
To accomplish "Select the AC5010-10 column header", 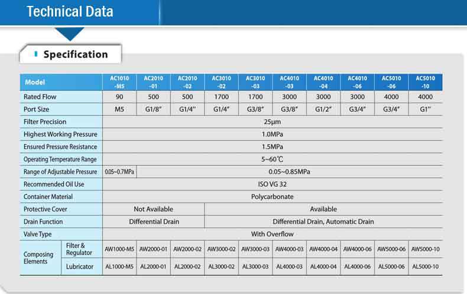I will pyautogui.click(x=425, y=82).
